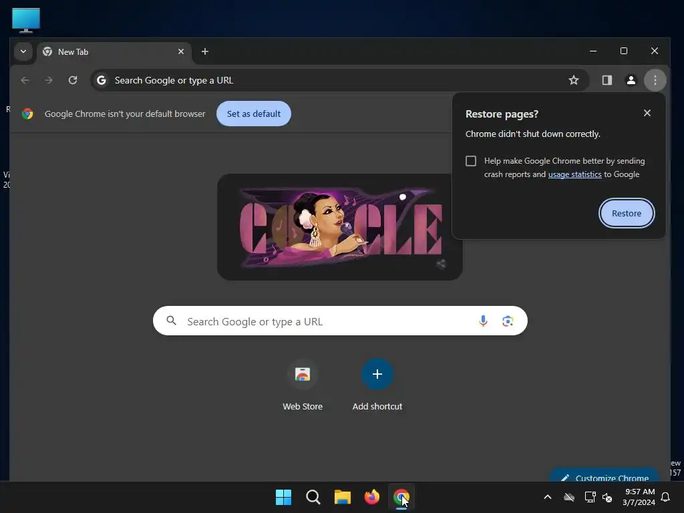
Task: Click the browser back arrow
Action: pyautogui.click(x=25, y=80)
